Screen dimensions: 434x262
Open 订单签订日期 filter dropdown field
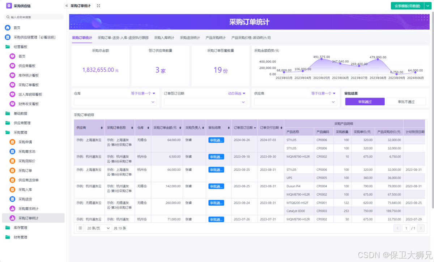pyautogui.click(x=205, y=102)
